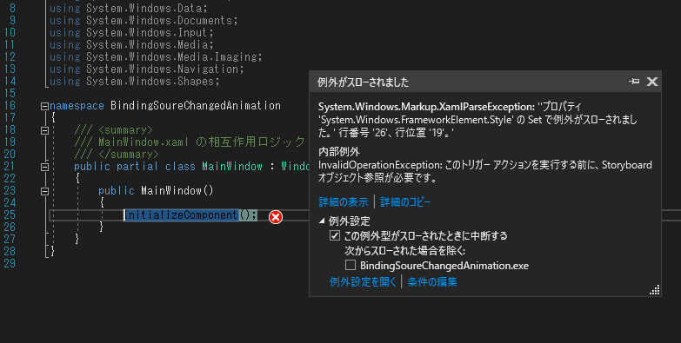Click the namespace name BindingSoureChangedAnimation
Image resolution: width=681 pixels, height=343 pixels.
click(x=196, y=105)
